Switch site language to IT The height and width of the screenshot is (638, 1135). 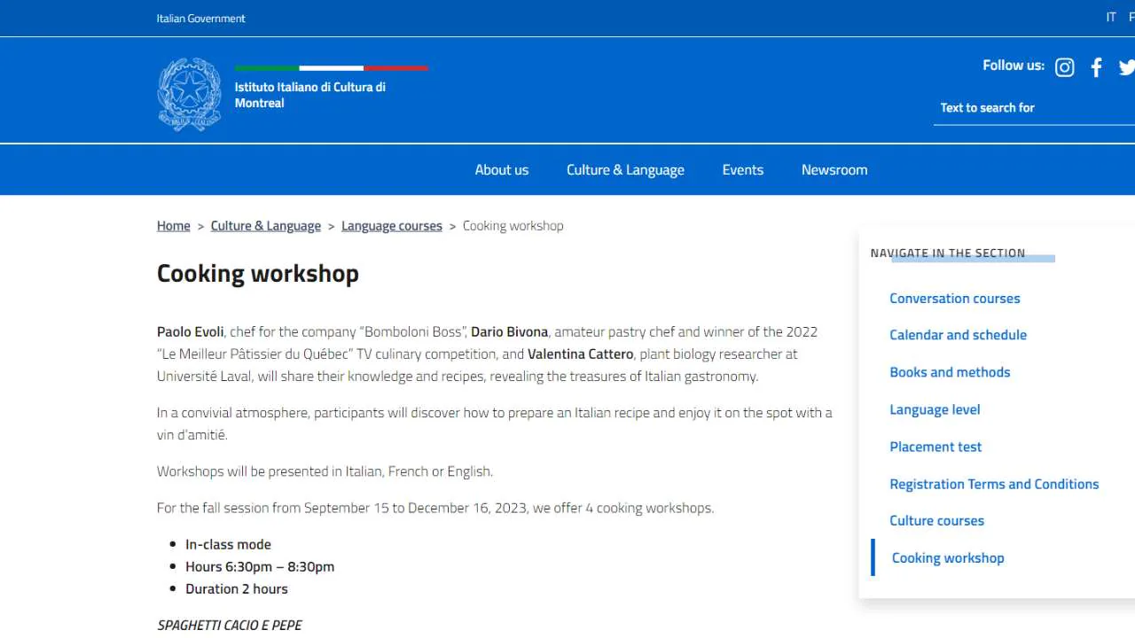(1111, 18)
